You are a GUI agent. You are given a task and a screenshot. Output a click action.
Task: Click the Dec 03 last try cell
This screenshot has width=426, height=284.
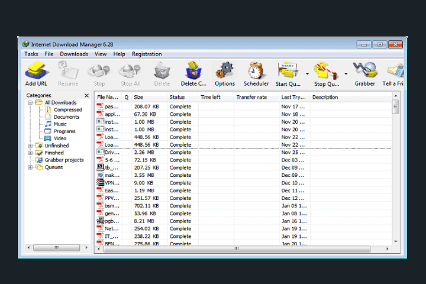295,160
